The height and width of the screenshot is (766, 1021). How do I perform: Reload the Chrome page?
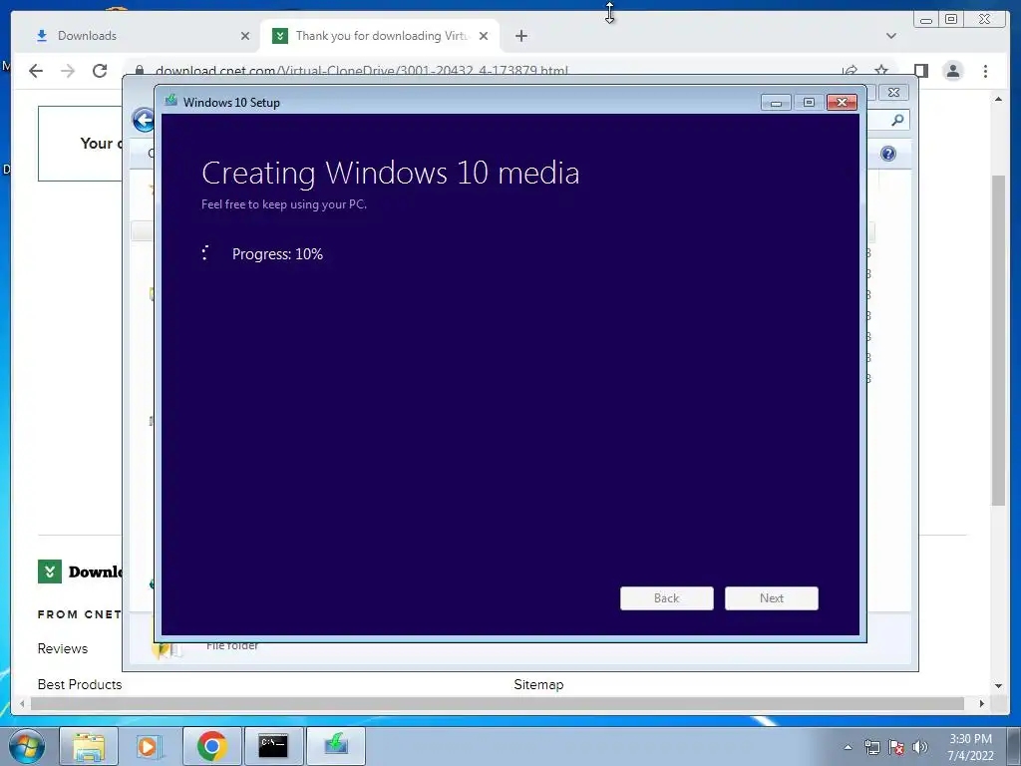point(100,71)
